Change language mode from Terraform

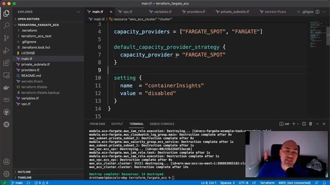(x=267, y=183)
